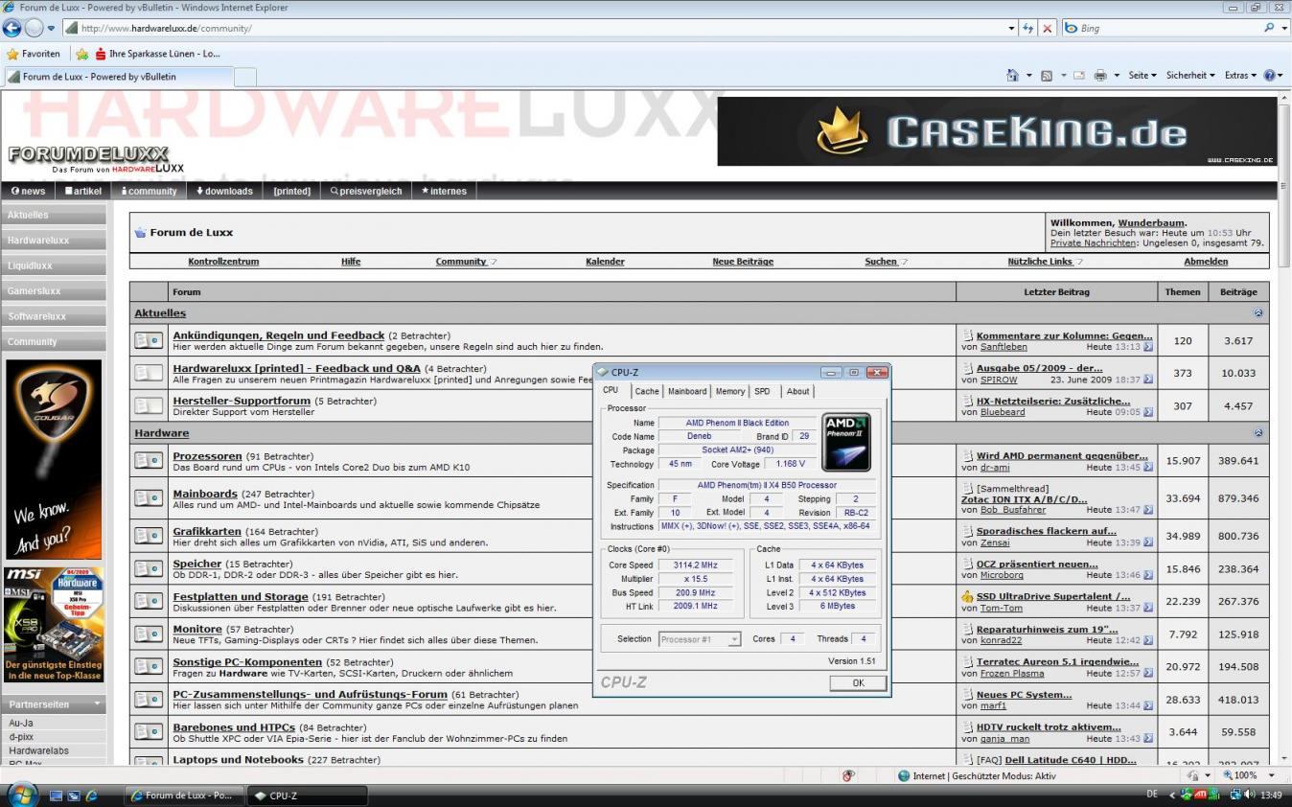Click the printer icon in command bar
Screen dimensions: 1292x807
click(1100, 75)
